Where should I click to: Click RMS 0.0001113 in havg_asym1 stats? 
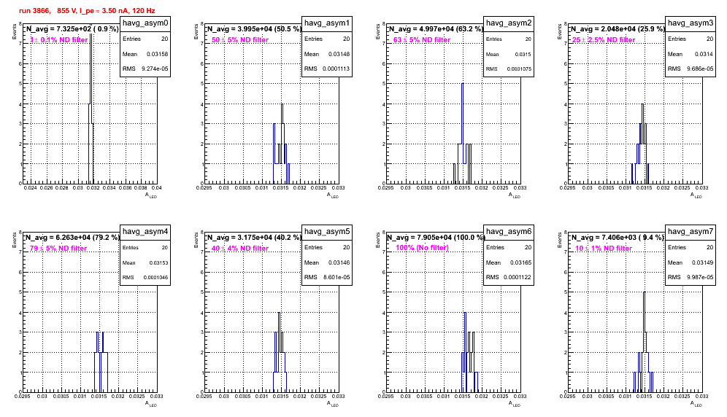[x=327, y=69]
